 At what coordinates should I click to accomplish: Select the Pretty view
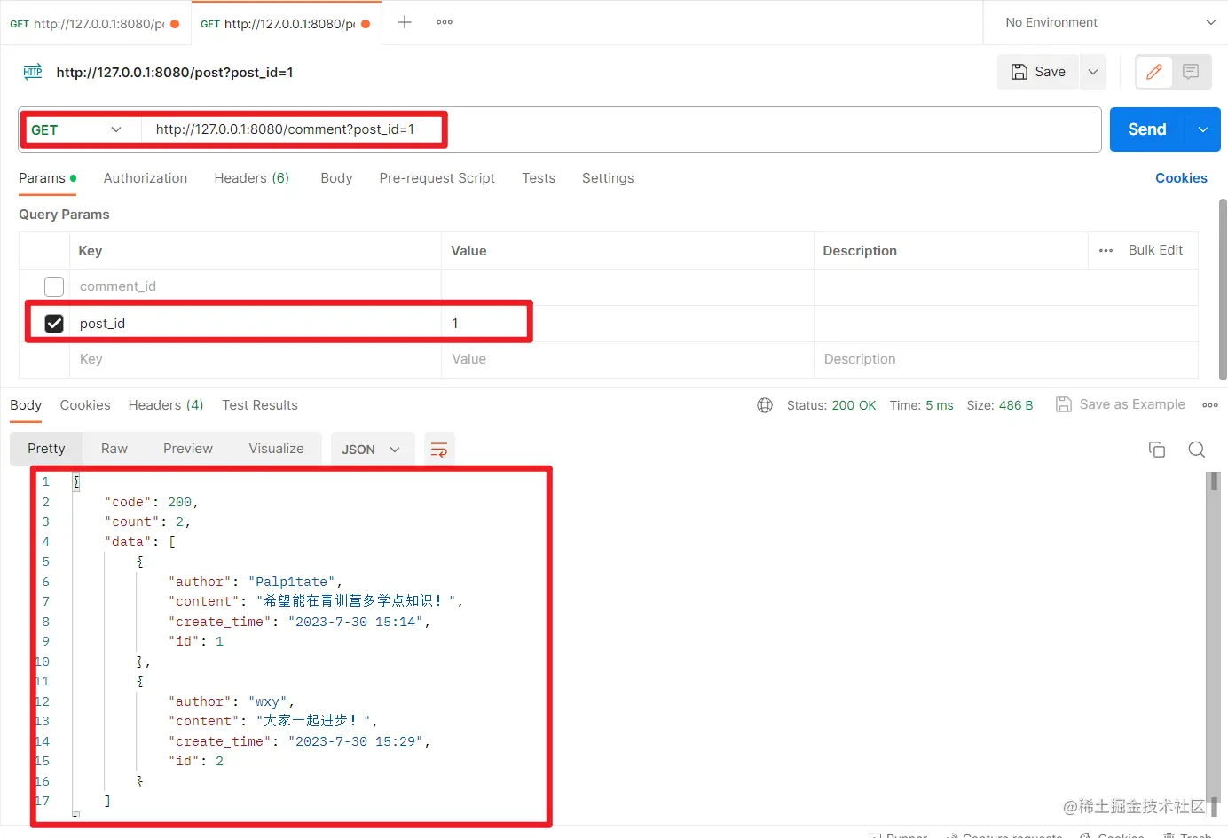tap(46, 449)
